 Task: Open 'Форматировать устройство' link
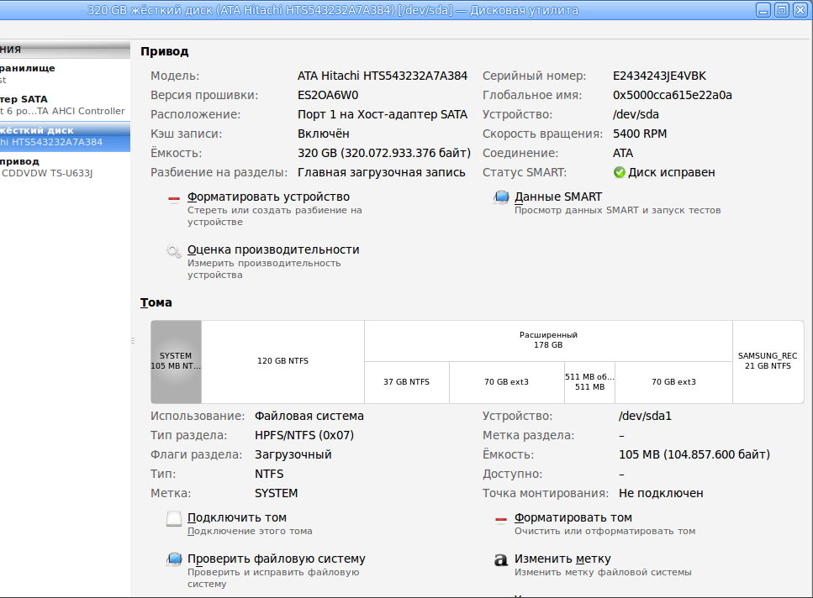[268, 197]
